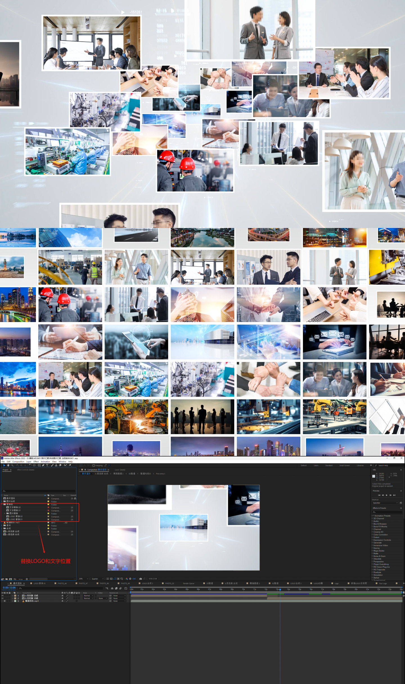Hide layer 1 using its eye toggle
Screen dimensions: 405x684
[3, 596]
